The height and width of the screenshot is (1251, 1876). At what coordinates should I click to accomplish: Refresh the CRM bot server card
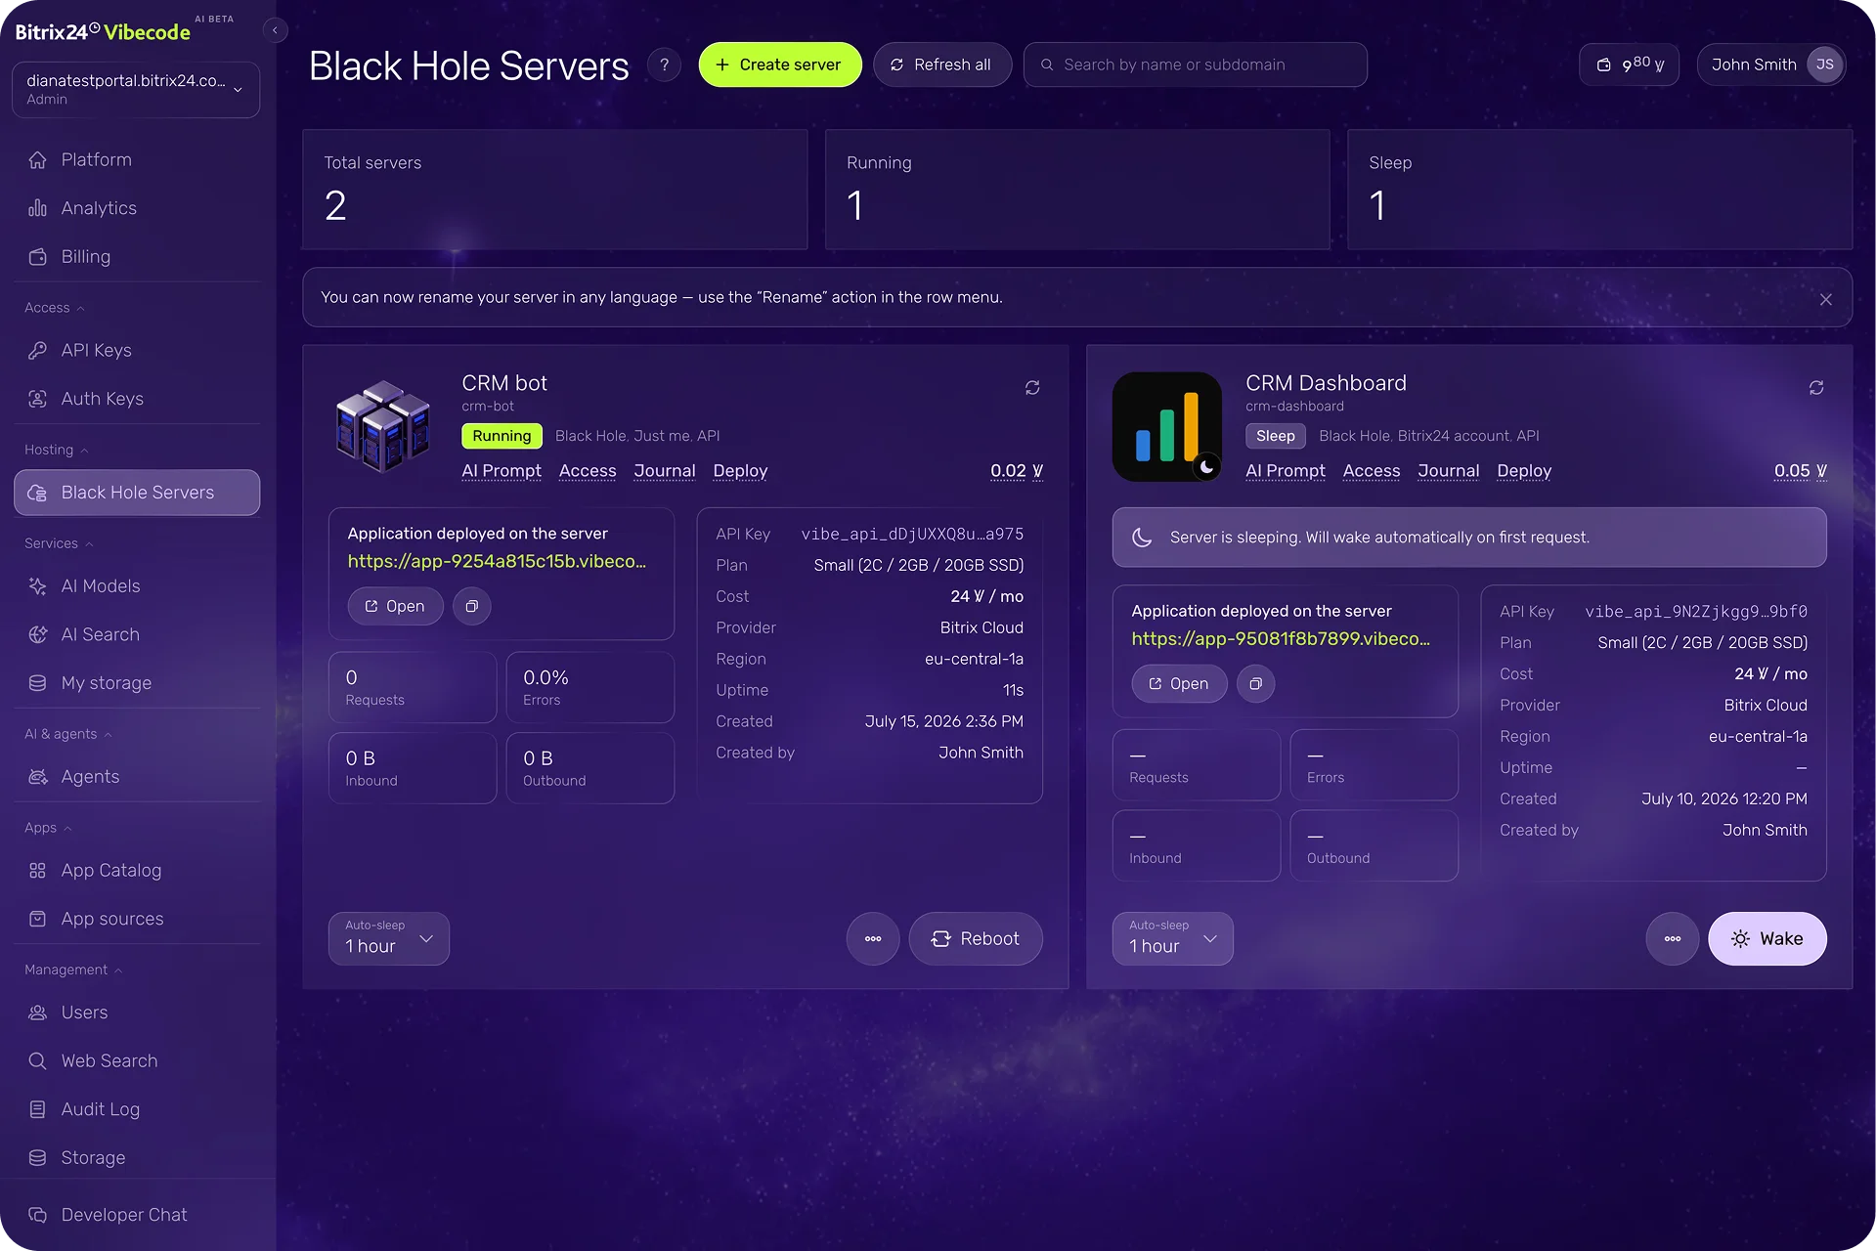coord(1032,388)
